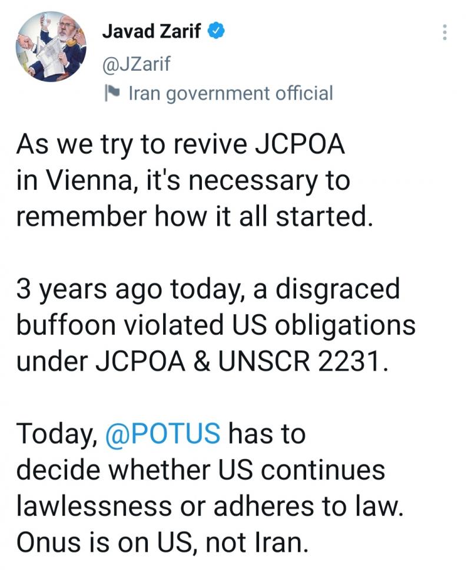471x570 pixels.
Task: Click the Iran government official label
Action: (x=231, y=93)
